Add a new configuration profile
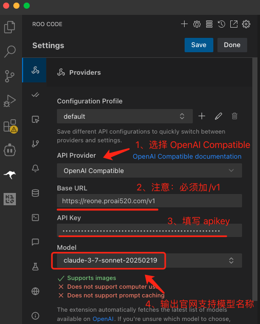 point(202,116)
